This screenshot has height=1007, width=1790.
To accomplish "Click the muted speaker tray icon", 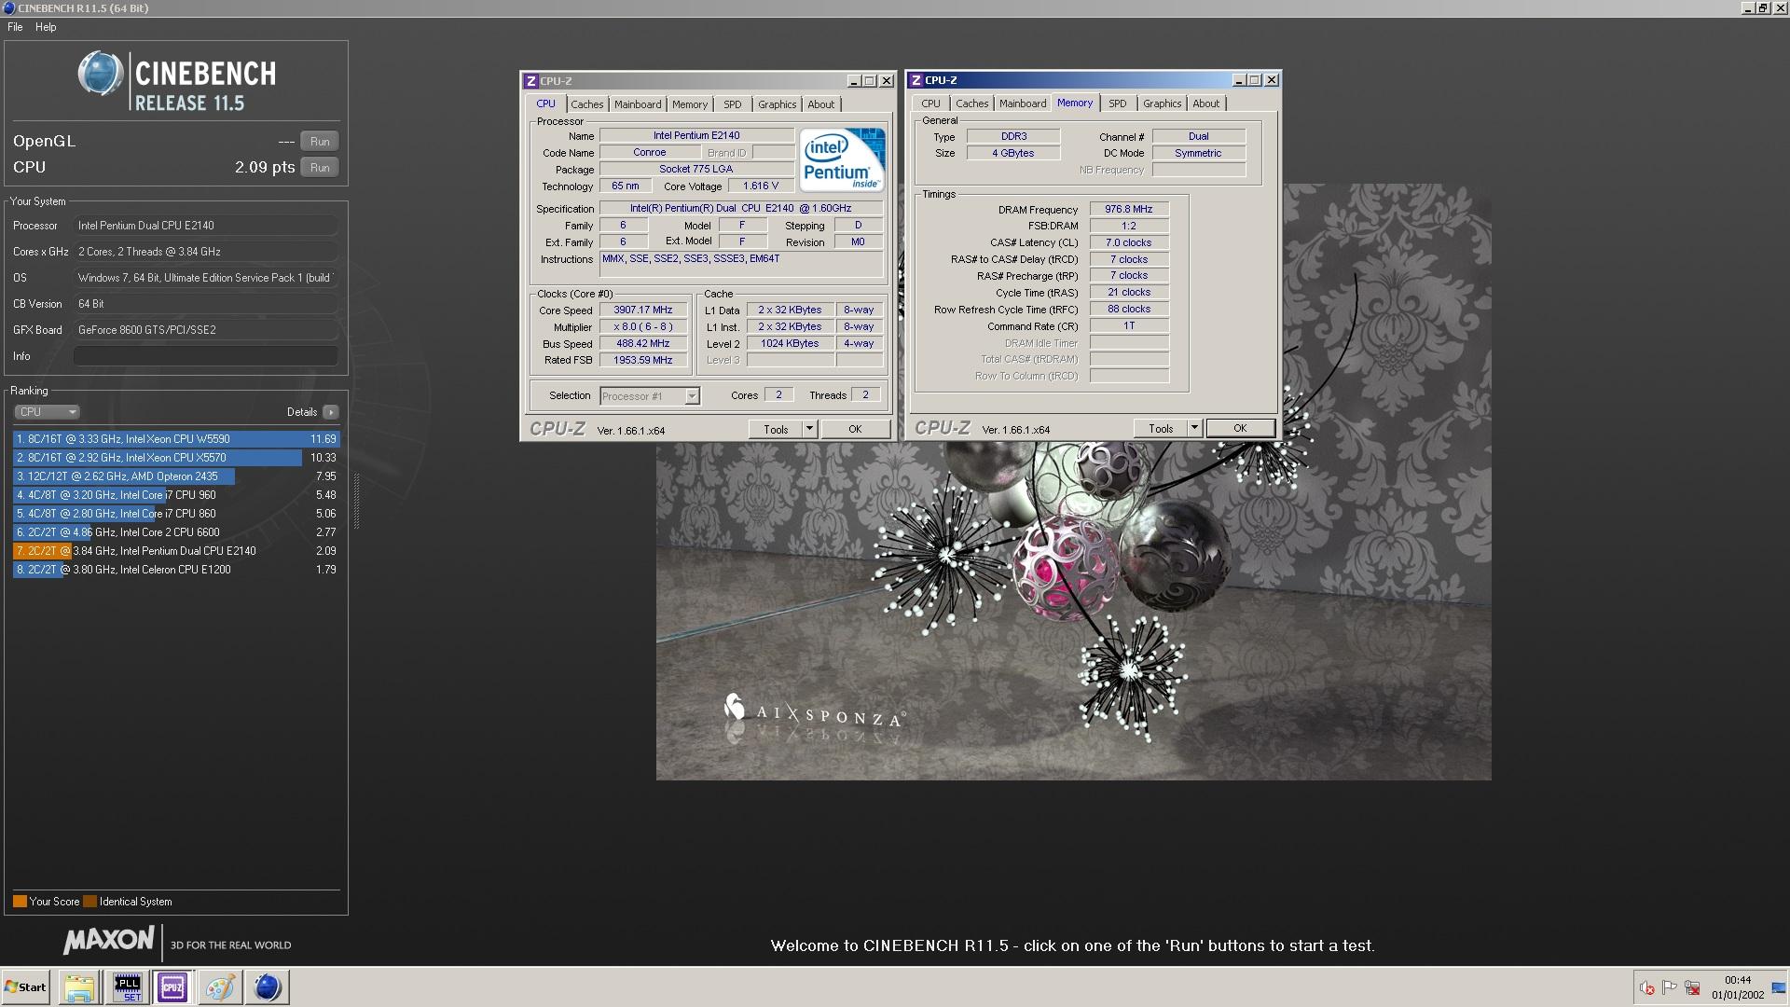I will pos(1647,988).
